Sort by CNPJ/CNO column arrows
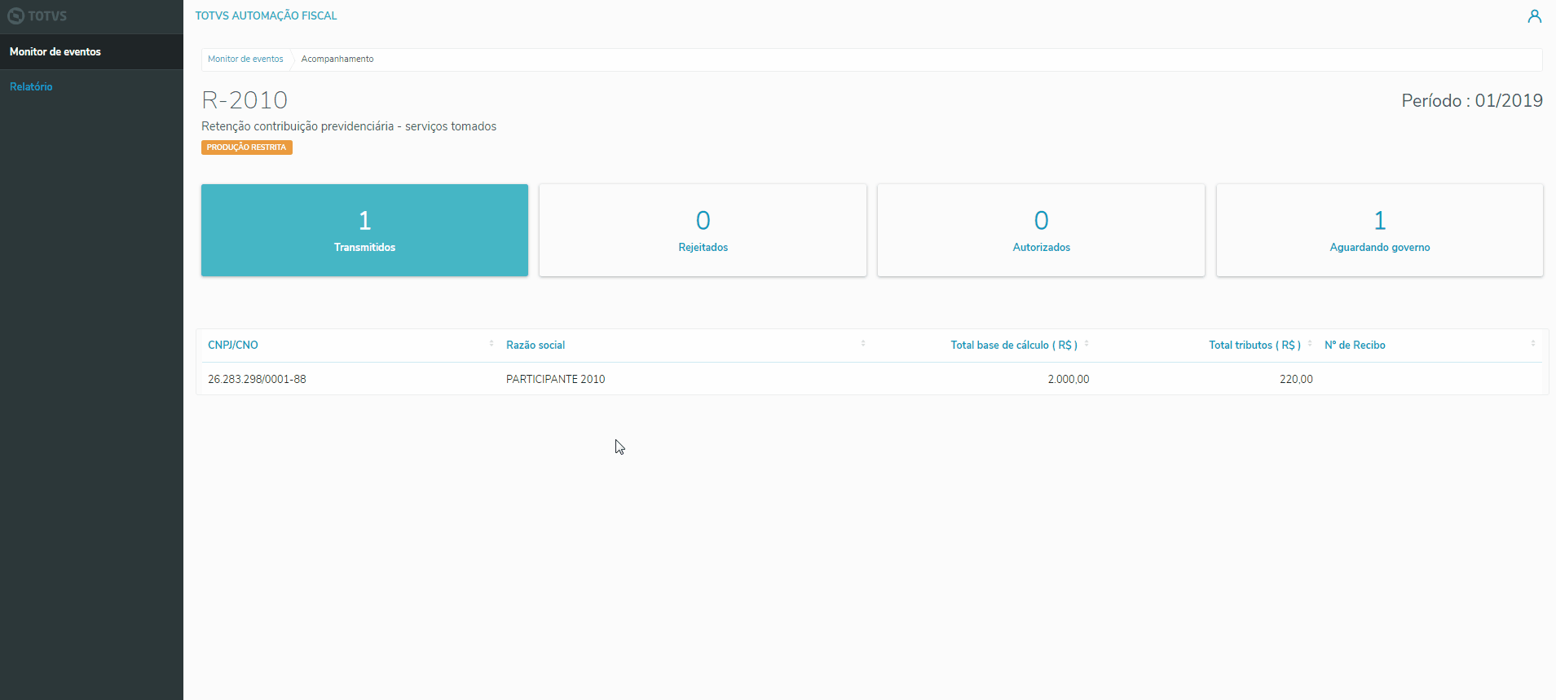Screen dimensions: 1556x700 click(x=491, y=344)
